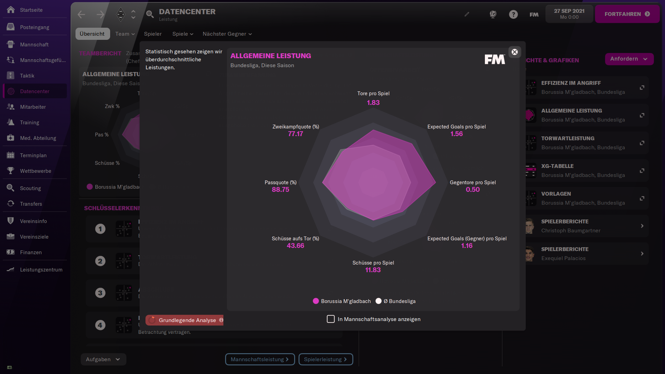The height and width of the screenshot is (374, 665).
Task: Open Startseite home icon in sidebar
Action: click(x=11, y=10)
